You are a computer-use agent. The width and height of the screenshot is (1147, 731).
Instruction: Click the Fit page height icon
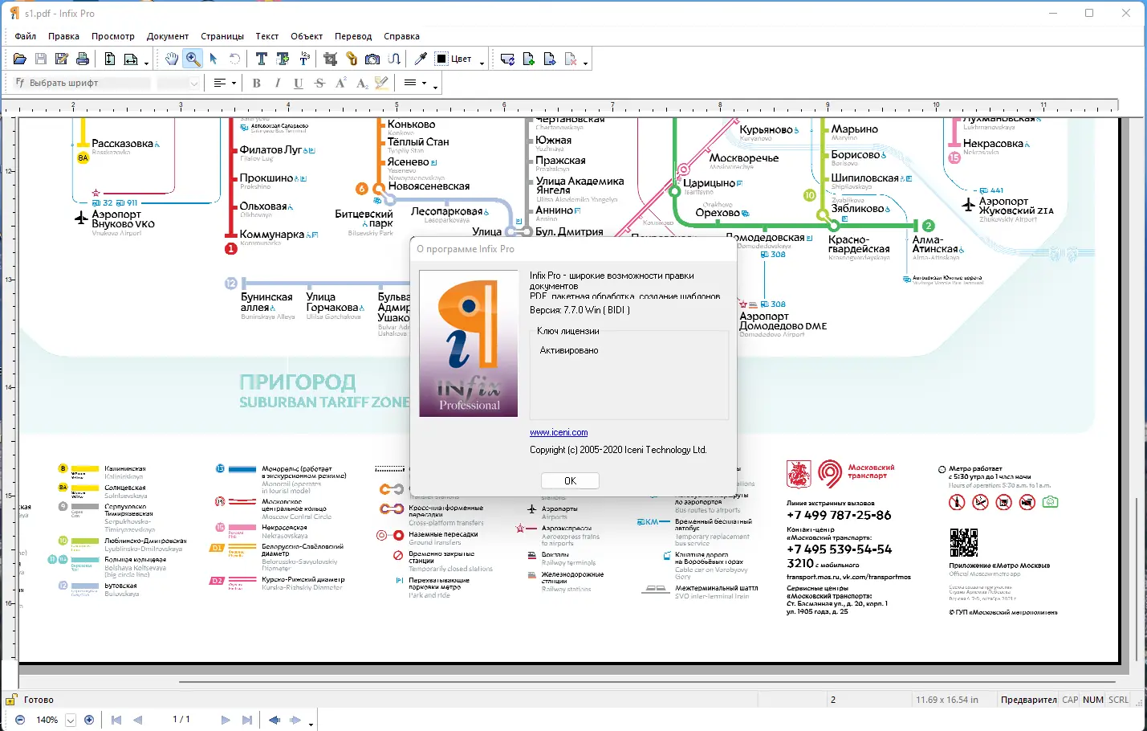(x=110, y=59)
